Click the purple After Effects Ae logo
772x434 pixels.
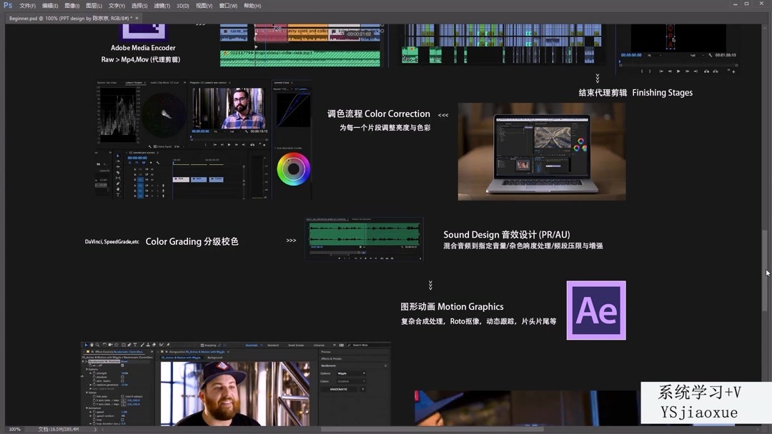point(596,310)
